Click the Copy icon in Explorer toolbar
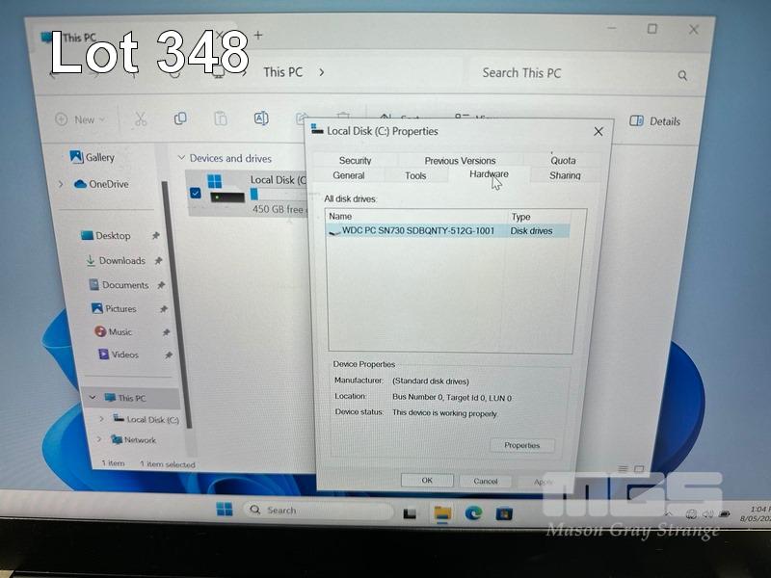The image size is (771, 578). pyautogui.click(x=180, y=118)
